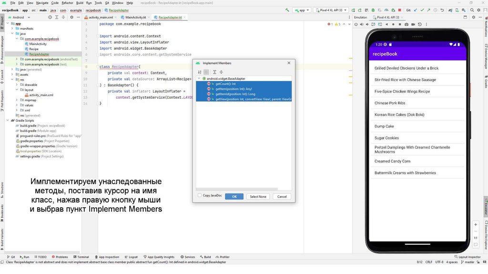This screenshot has width=488, height=274.
Task: Click the sort alphabetically icon in Implement Members
Action: (200, 72)
